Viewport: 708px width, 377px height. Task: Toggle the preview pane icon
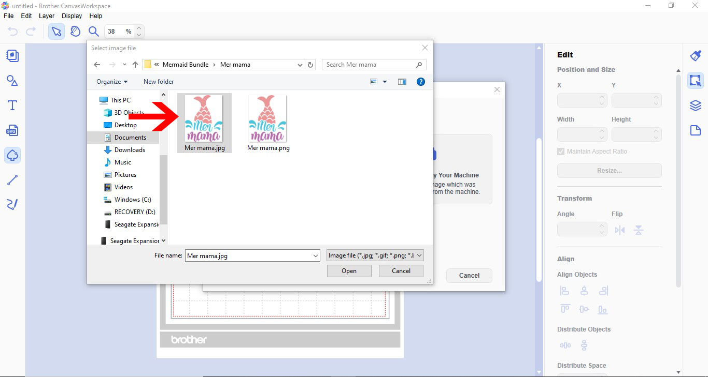click(402, 82)
